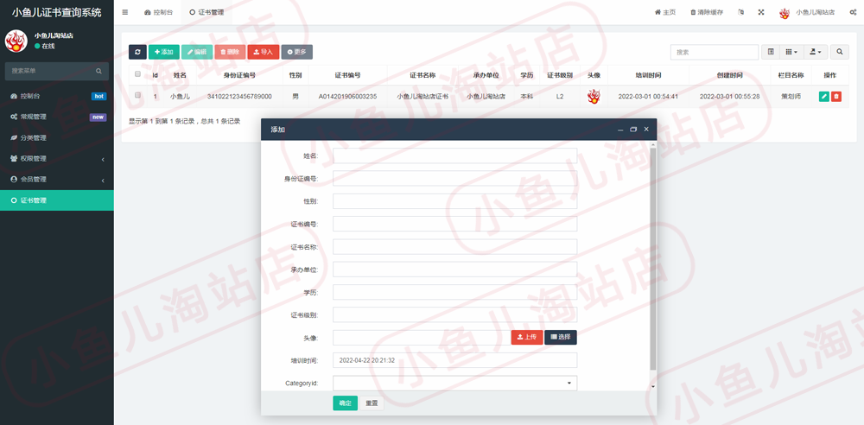Switch to the 控制台 tab

158,12
